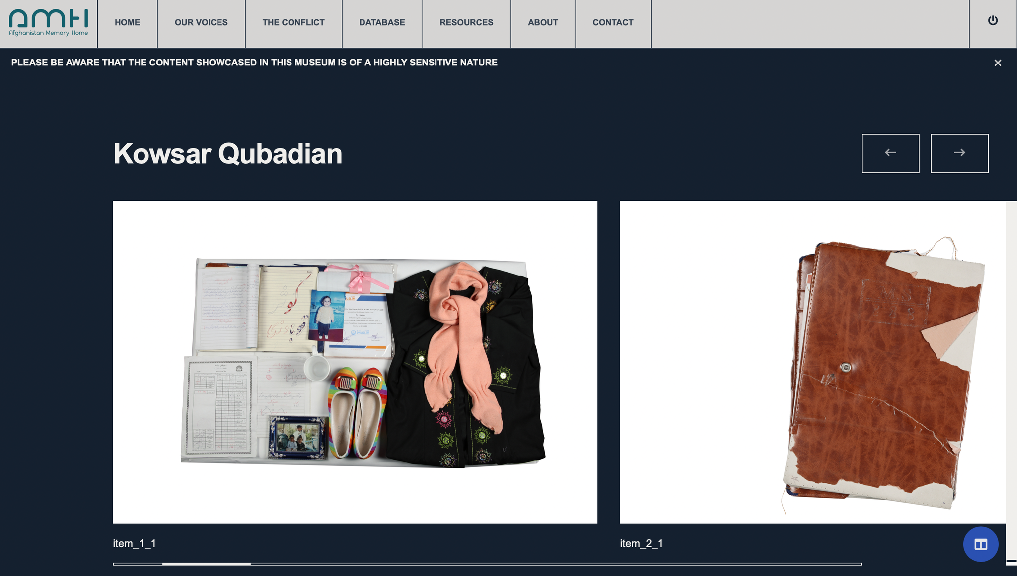Visit the ABOUT page
This screenshot has width=1017, height=576.
(543, 23)
